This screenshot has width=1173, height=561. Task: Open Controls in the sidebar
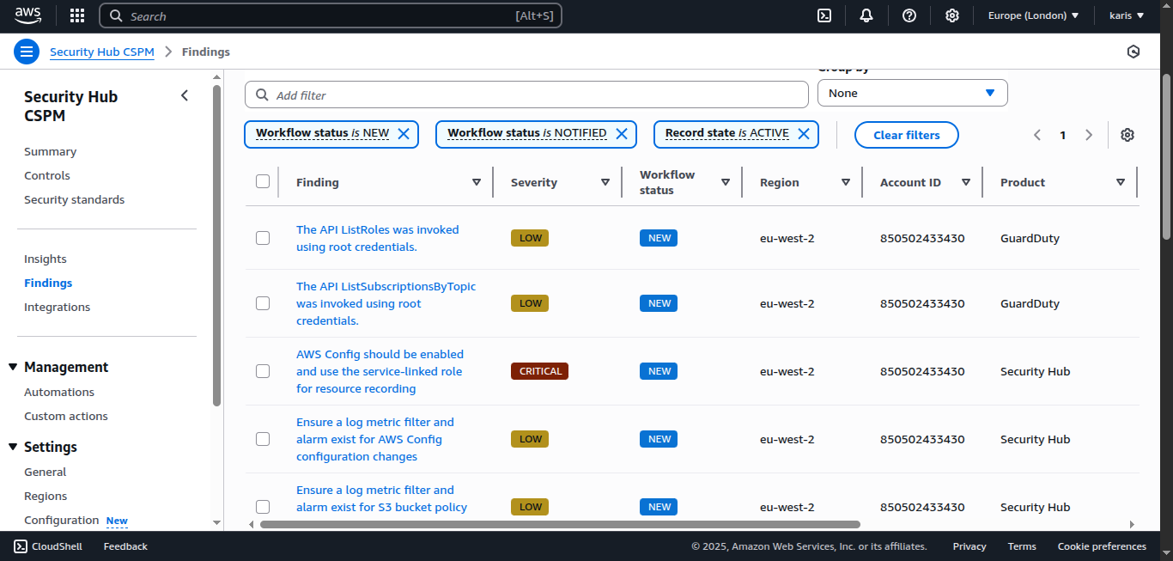(x=47, y=175)
